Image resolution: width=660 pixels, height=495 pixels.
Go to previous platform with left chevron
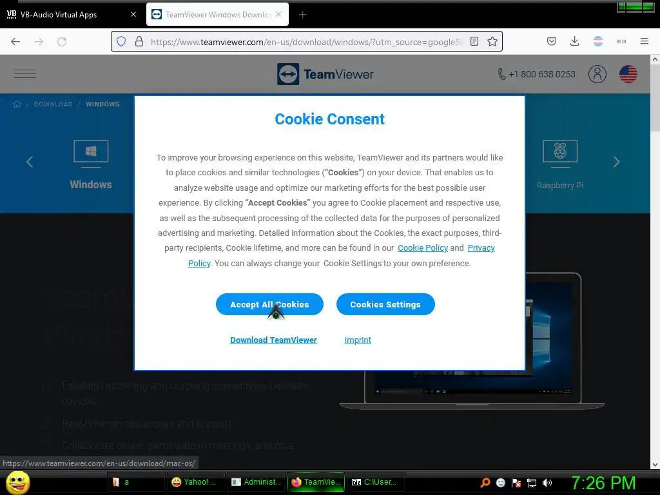point(30,162)
